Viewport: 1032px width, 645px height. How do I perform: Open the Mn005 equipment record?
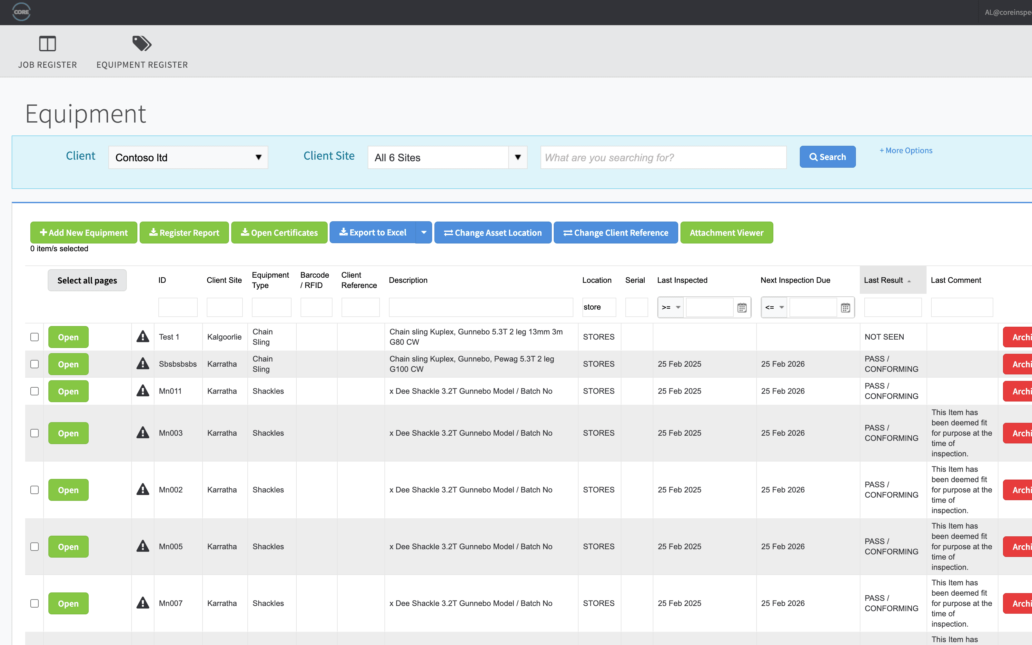click(x=68, y=546)
